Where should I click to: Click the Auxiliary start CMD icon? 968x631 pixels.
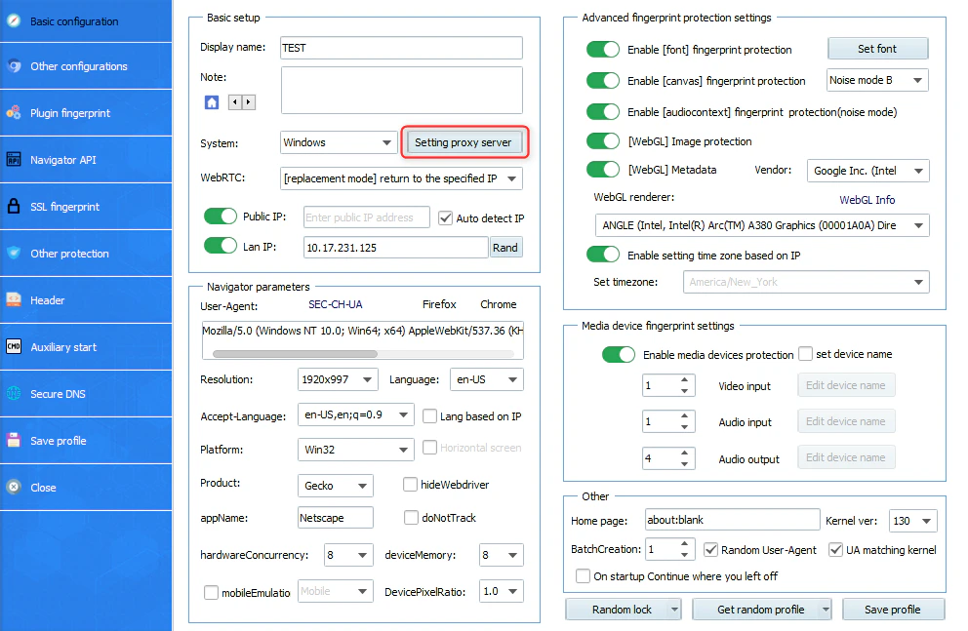[x=14, y=346]
